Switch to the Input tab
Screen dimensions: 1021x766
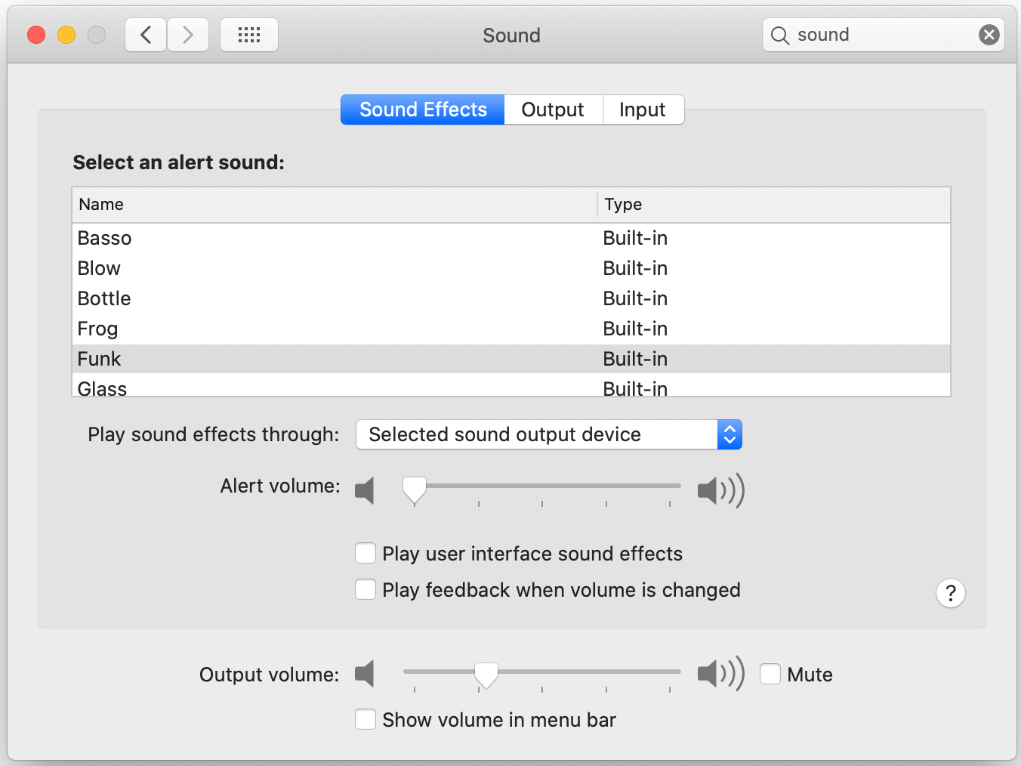643,110
